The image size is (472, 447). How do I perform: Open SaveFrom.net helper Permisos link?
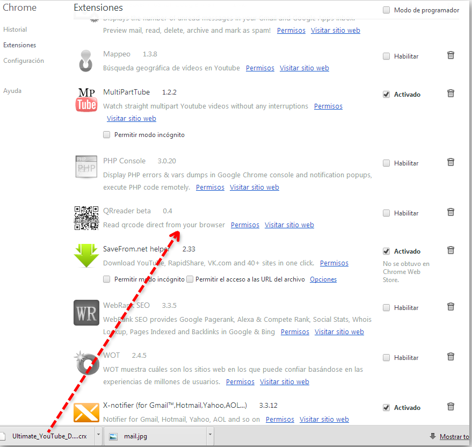tap(334, 263)
